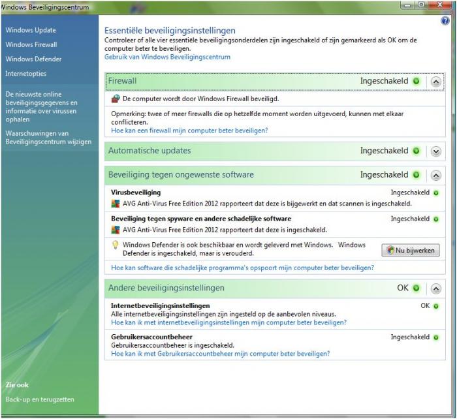Collapse Beveiliging tegen ongewenste software section
This screenshot has height=419, width=457.
click(435, 176)
